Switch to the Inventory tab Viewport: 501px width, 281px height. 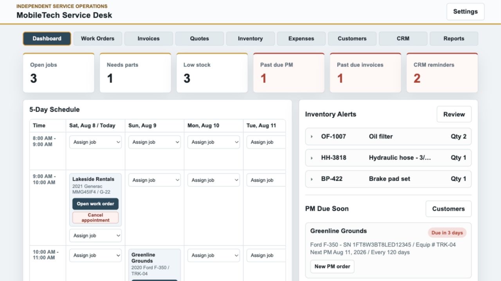pyautogui.click(x=250, y=39)
